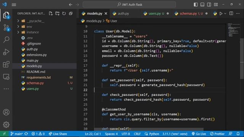Close the models.py tab
This screenshot has height=137, width=244.
click(x=106, y=14)
